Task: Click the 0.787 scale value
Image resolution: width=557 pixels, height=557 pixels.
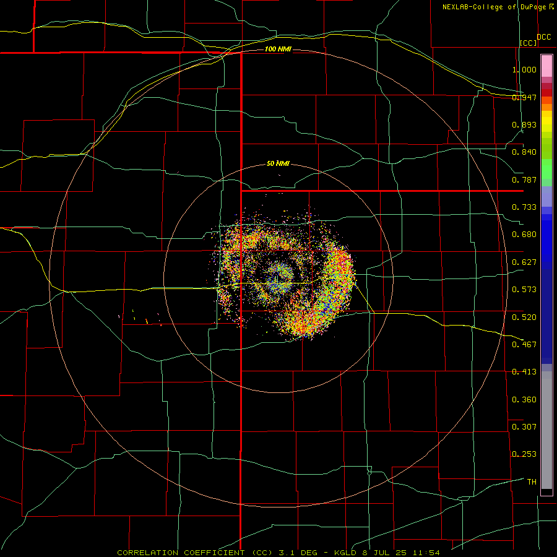Action: point(524,179)
